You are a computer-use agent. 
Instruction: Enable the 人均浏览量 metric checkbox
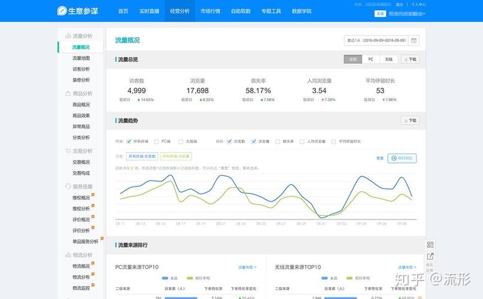click(x=302, y=142)
